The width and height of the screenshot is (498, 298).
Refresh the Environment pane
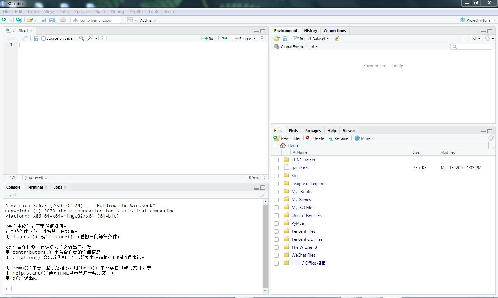[488, 38]
